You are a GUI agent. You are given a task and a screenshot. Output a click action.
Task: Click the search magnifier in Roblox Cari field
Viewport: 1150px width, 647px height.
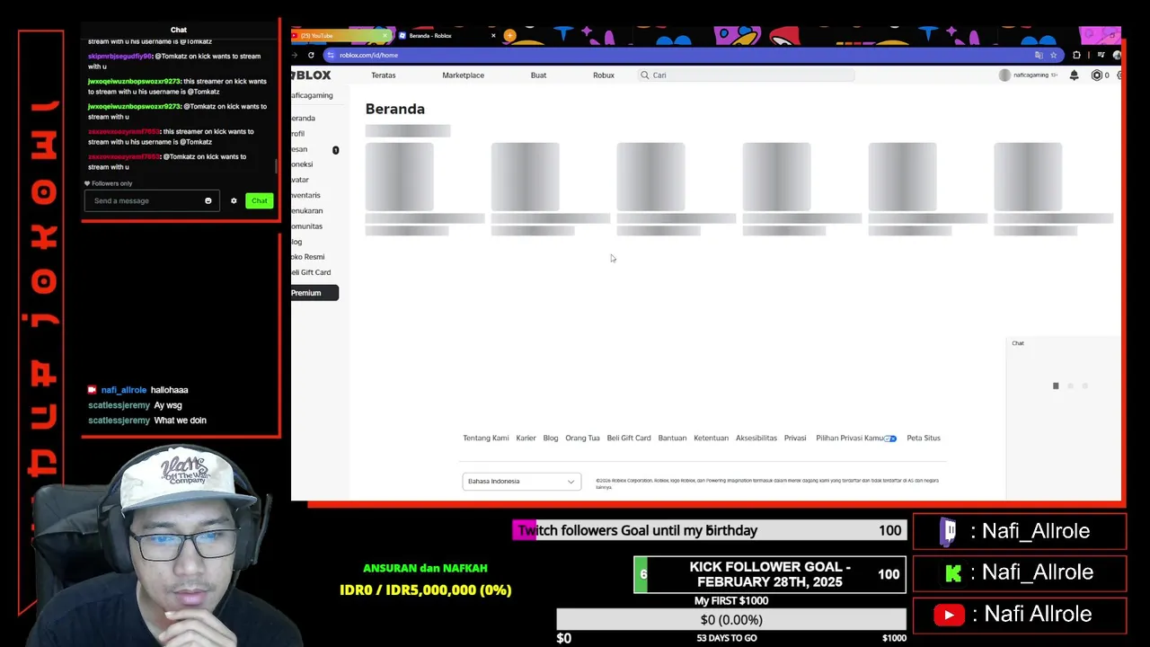644,75
